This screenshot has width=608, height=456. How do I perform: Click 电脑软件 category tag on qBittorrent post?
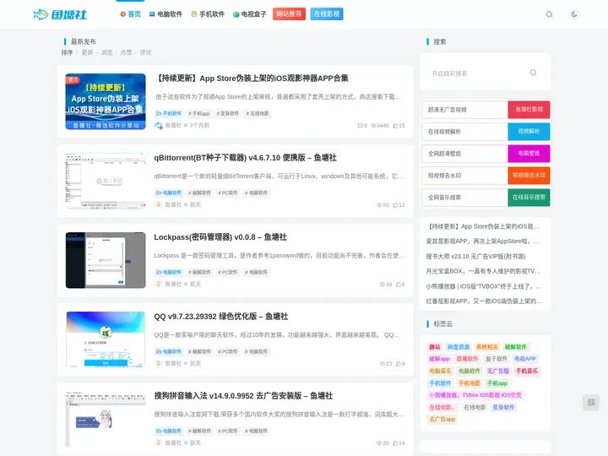coord(169,193)
